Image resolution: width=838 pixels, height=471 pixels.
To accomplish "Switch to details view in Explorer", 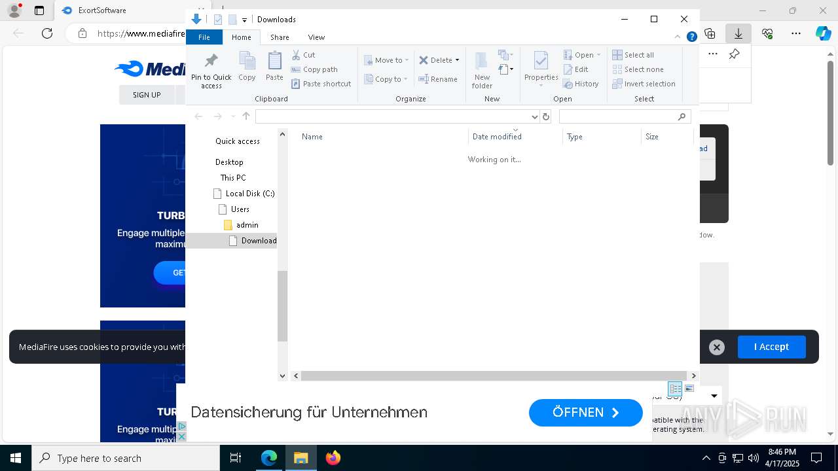I will [x=675, y=389].
